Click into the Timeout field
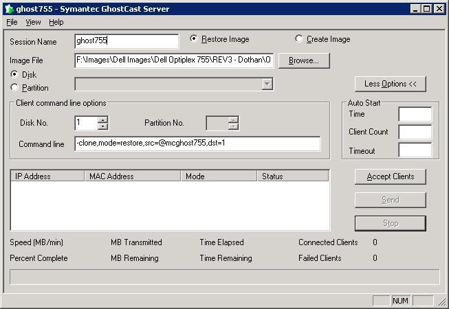This screenshot has width=449, height=309. tap(415, 150)
